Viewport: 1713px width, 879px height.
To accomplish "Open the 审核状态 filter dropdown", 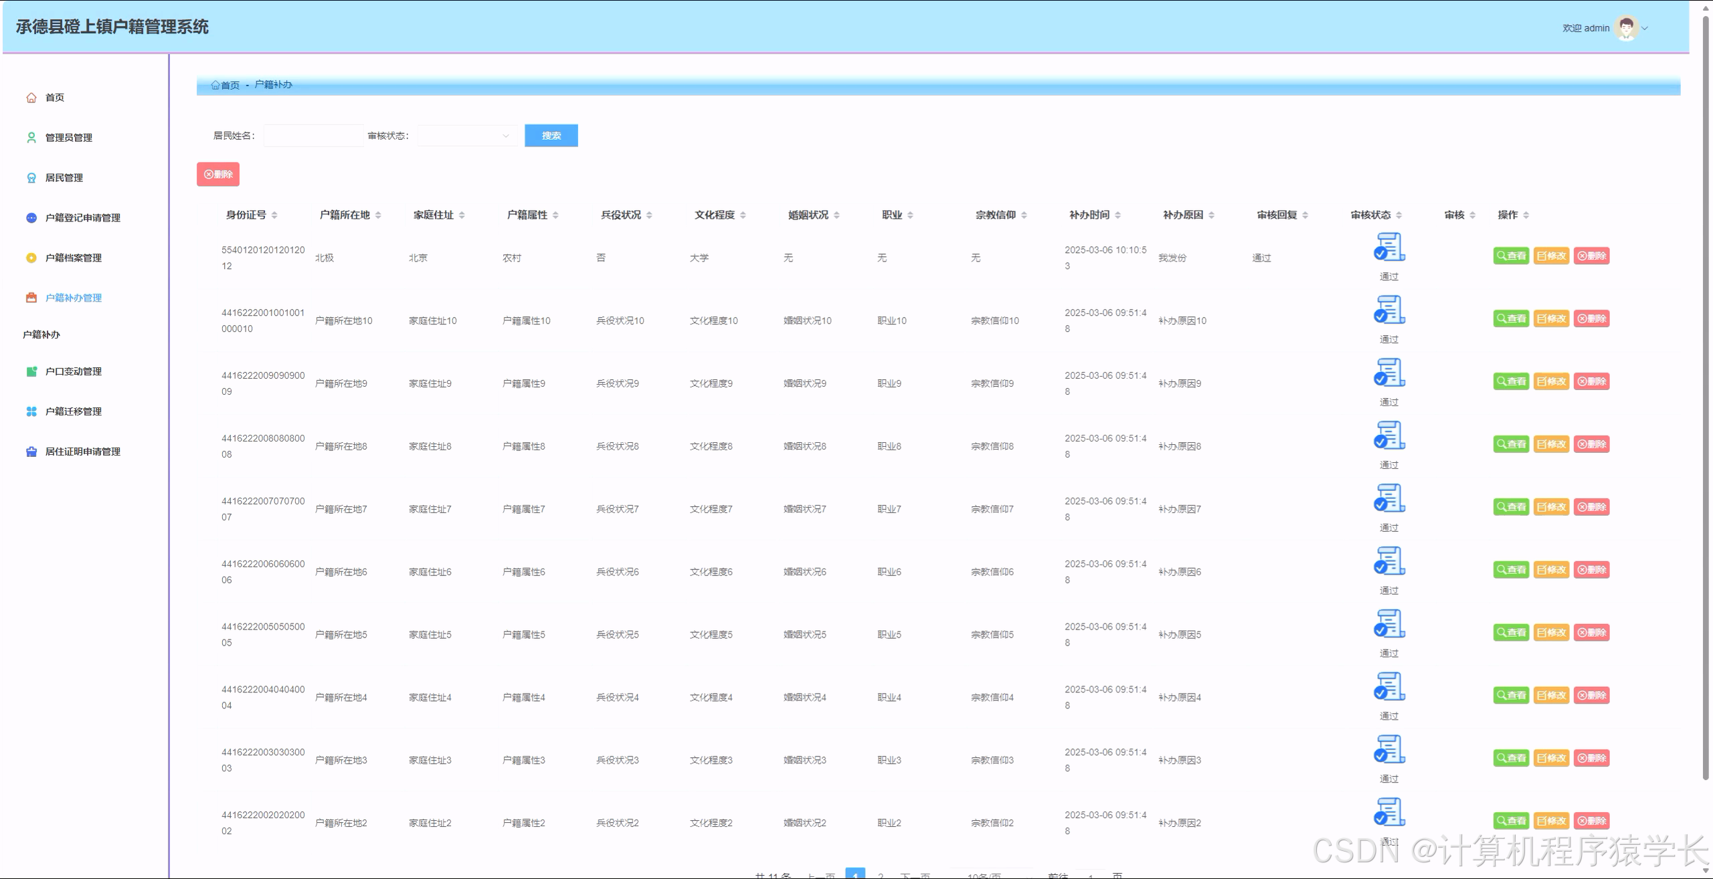I will coord(467,136).
